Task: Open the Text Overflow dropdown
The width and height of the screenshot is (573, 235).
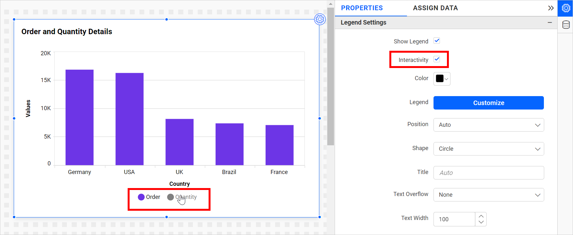Action: pyautogui.click(x=489, y=195)
